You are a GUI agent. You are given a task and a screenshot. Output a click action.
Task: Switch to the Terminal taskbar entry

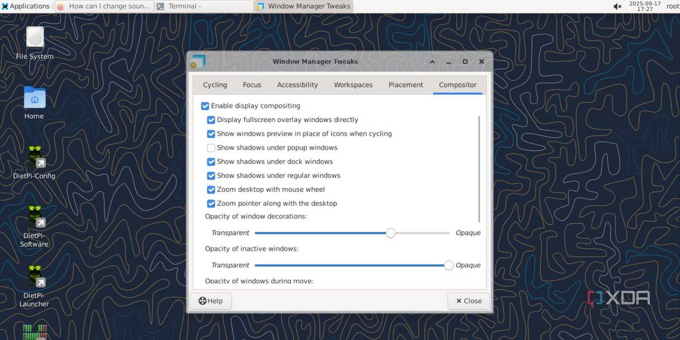tap(204, 6)
